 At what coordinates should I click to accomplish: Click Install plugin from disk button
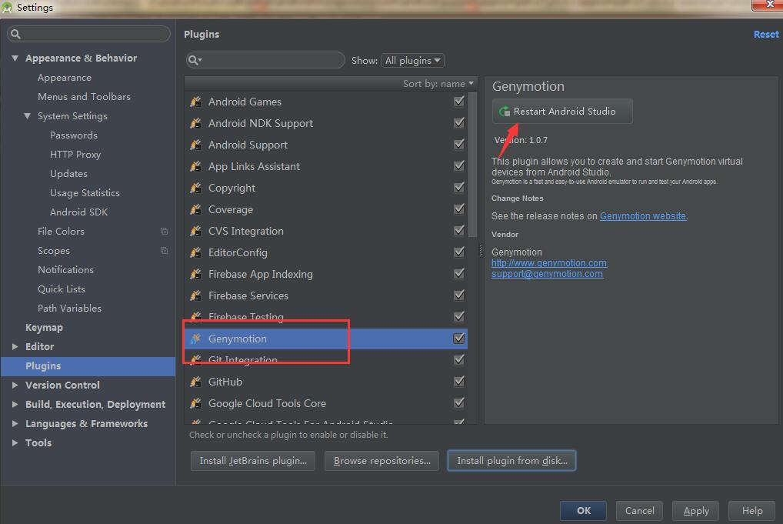pyautogui.click(x=511, y=461)
